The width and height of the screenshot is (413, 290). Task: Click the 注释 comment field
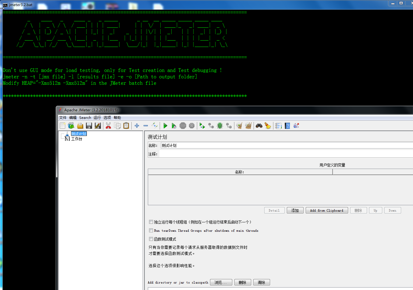(x=286, y=154)
